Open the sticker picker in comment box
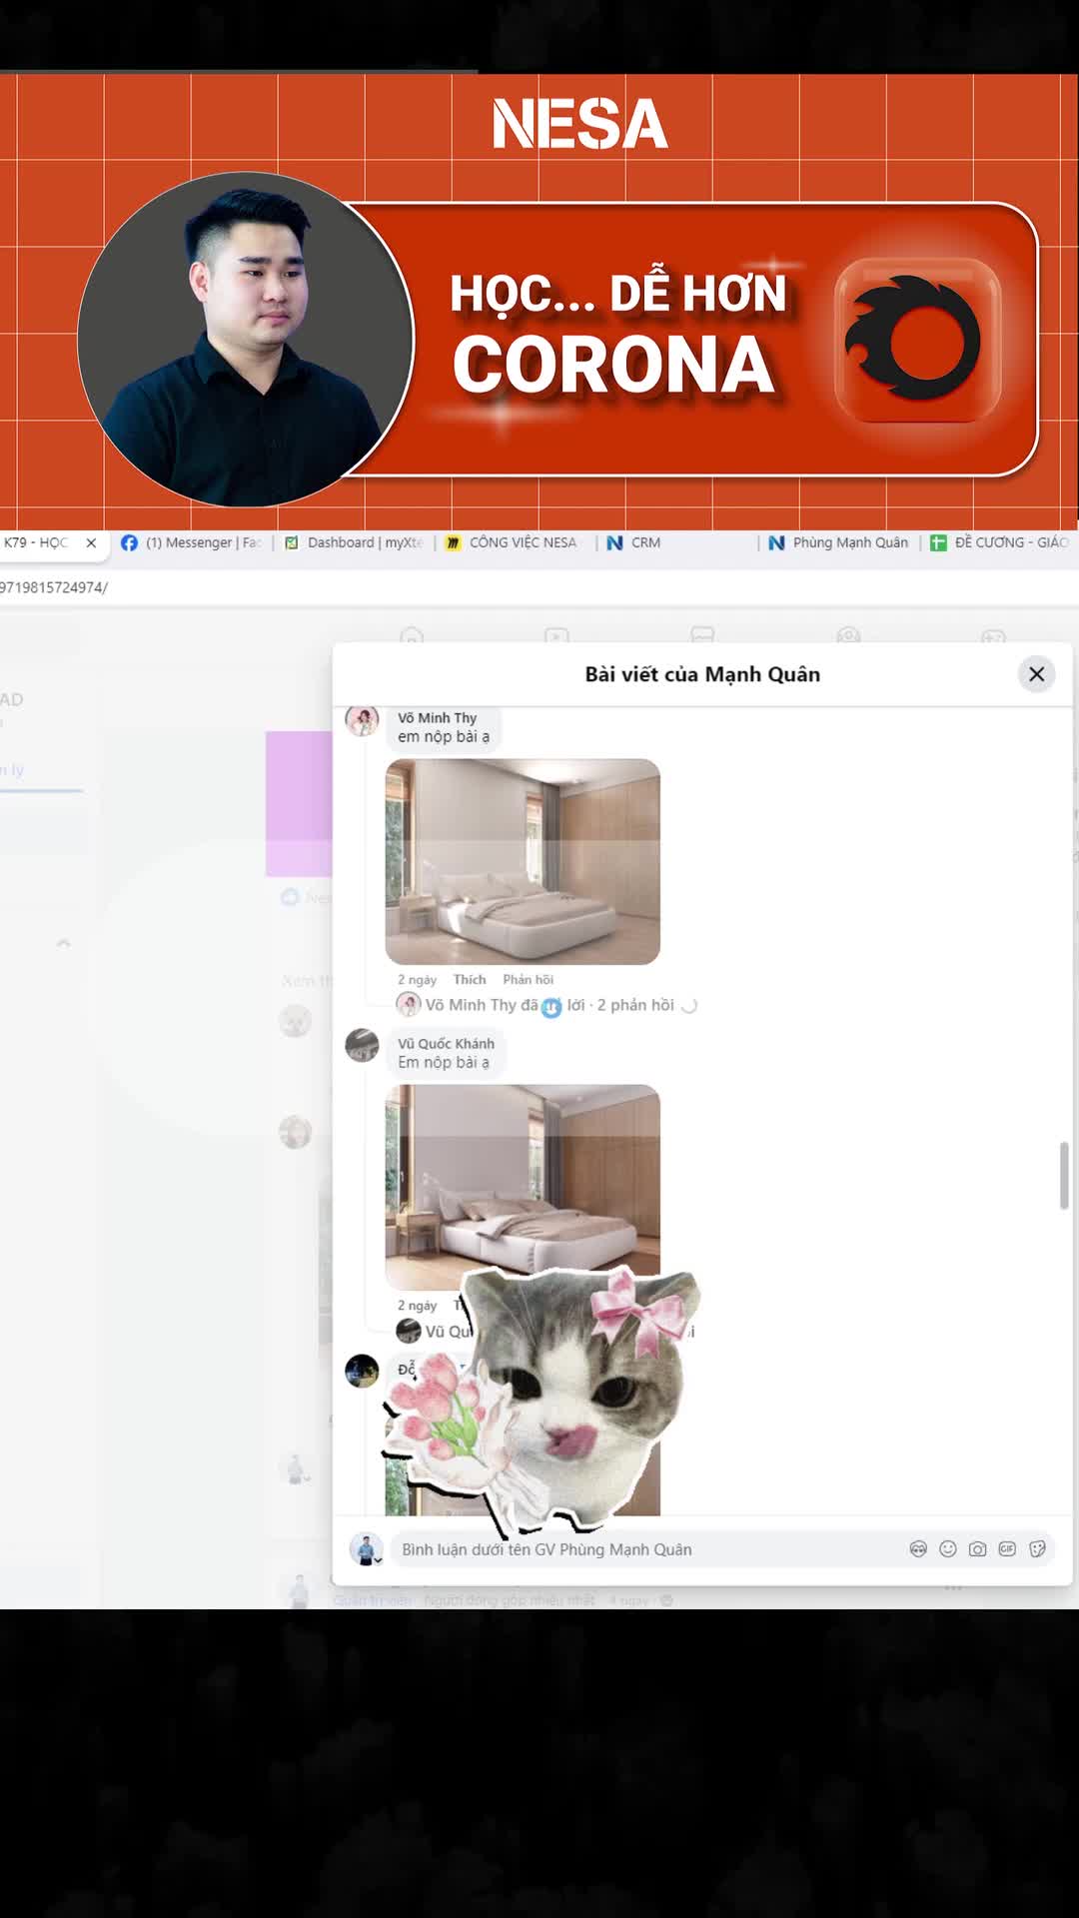Image resolution: width=1079 pixels, height=1918 pixels. [x=1037, y=1548]
